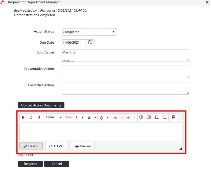The height and width of the screenshot is (170, 211).
Task: Click the indent icon
Action: (141, 117)
